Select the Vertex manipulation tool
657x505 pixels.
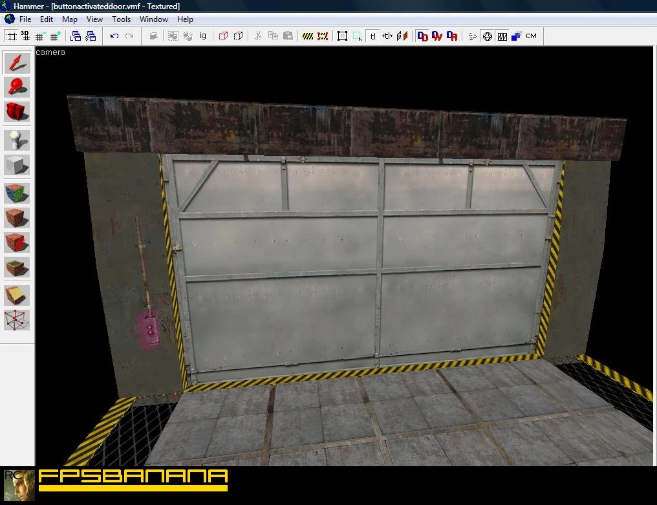[17, 320]
